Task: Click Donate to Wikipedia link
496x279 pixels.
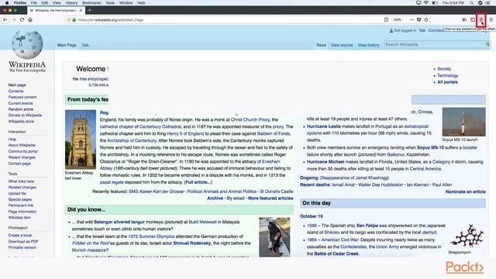Action: pos(25,115)
